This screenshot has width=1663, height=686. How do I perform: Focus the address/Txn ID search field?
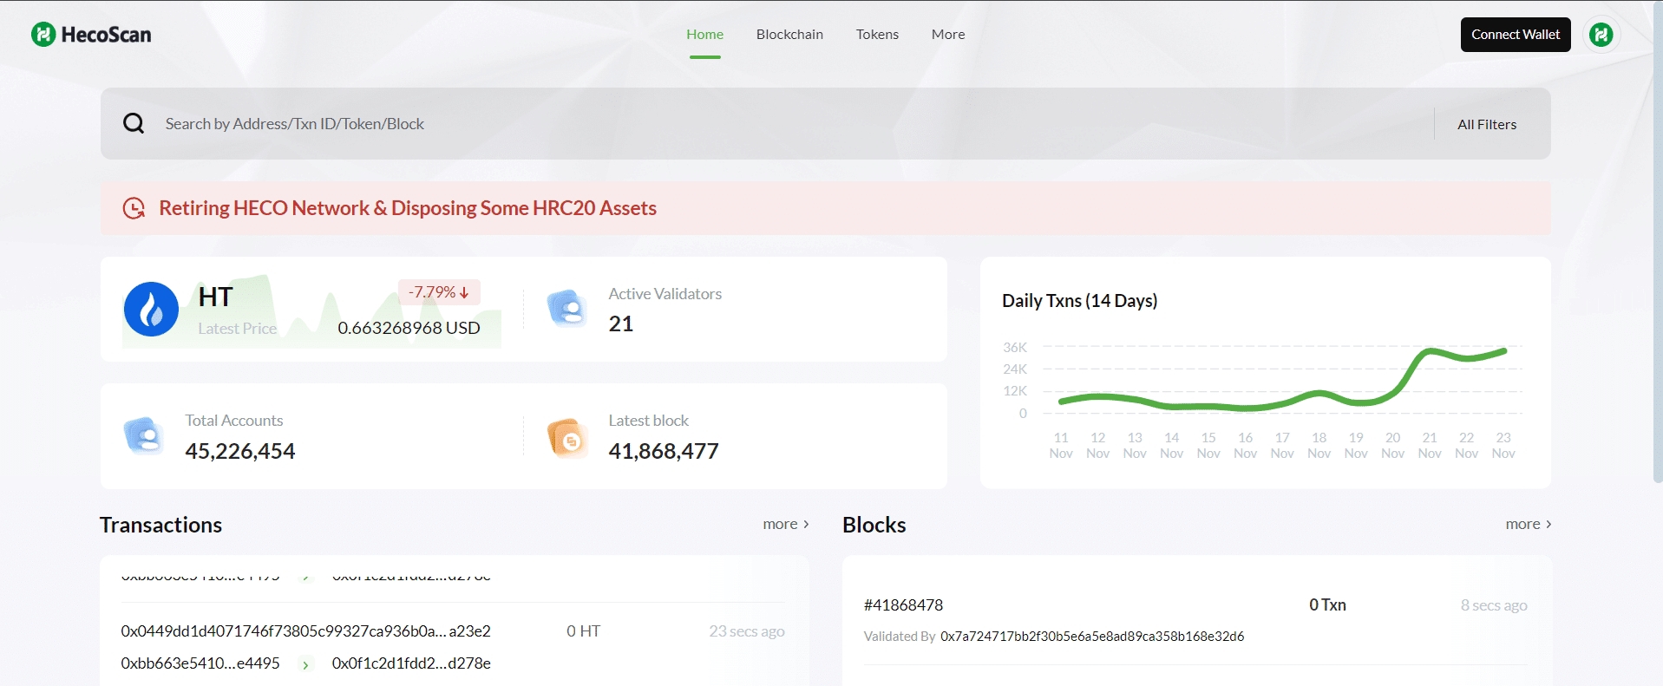coord(781,124)
